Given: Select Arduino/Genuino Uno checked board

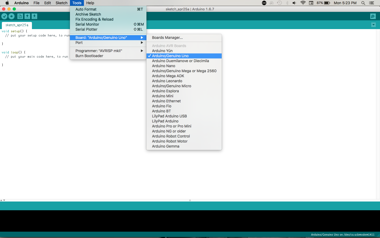Looking at the screenshot, I should [x=184, y=56].
